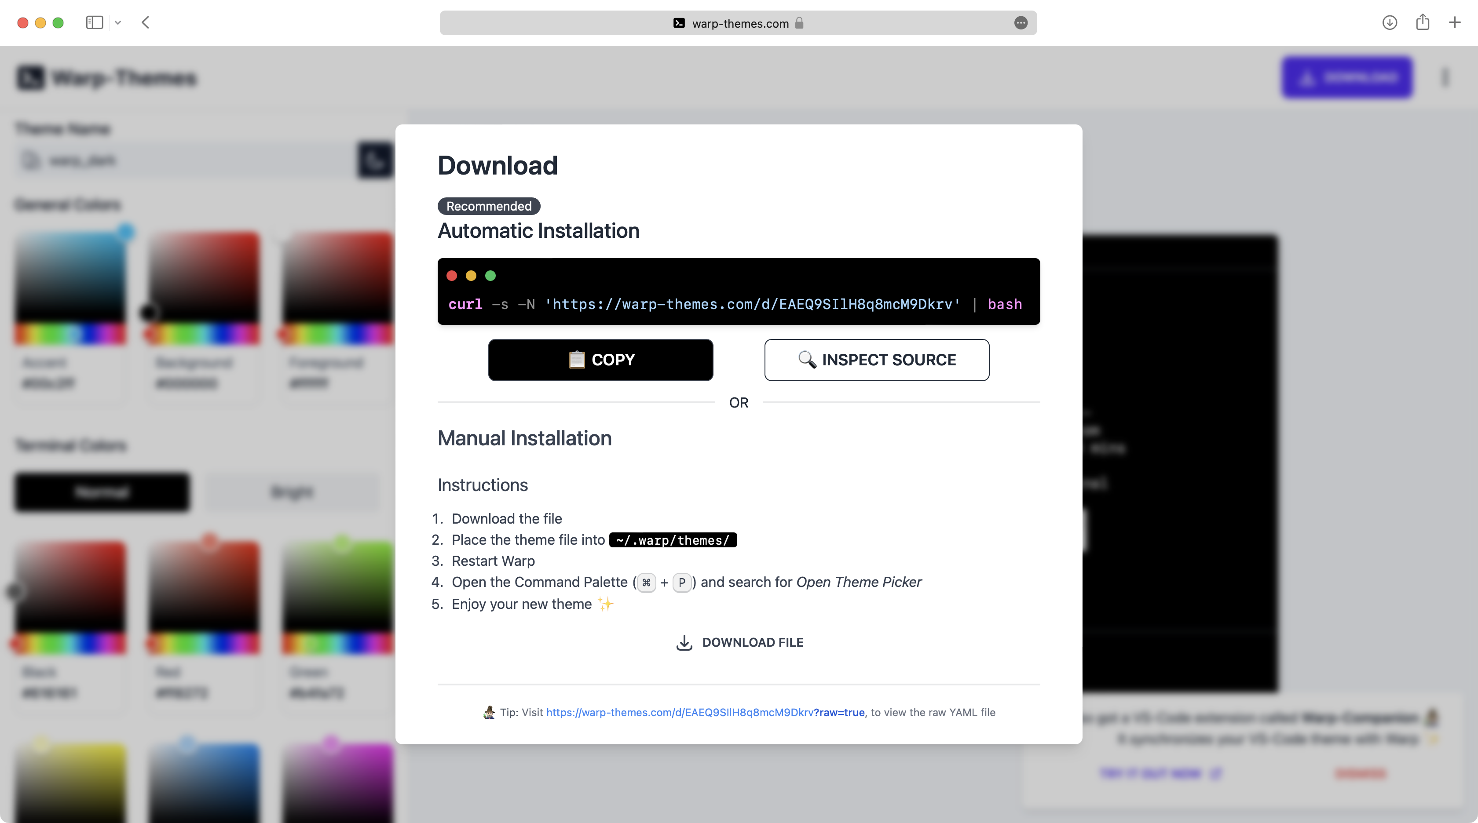This screenshot has width=1478, height=823.
Task: Click the Yellow terminal color picker
Action: point(70,783)
